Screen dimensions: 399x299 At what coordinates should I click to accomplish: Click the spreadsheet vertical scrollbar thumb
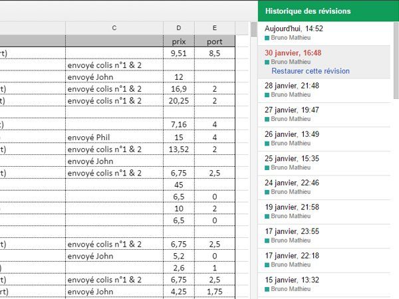[254, 29]
